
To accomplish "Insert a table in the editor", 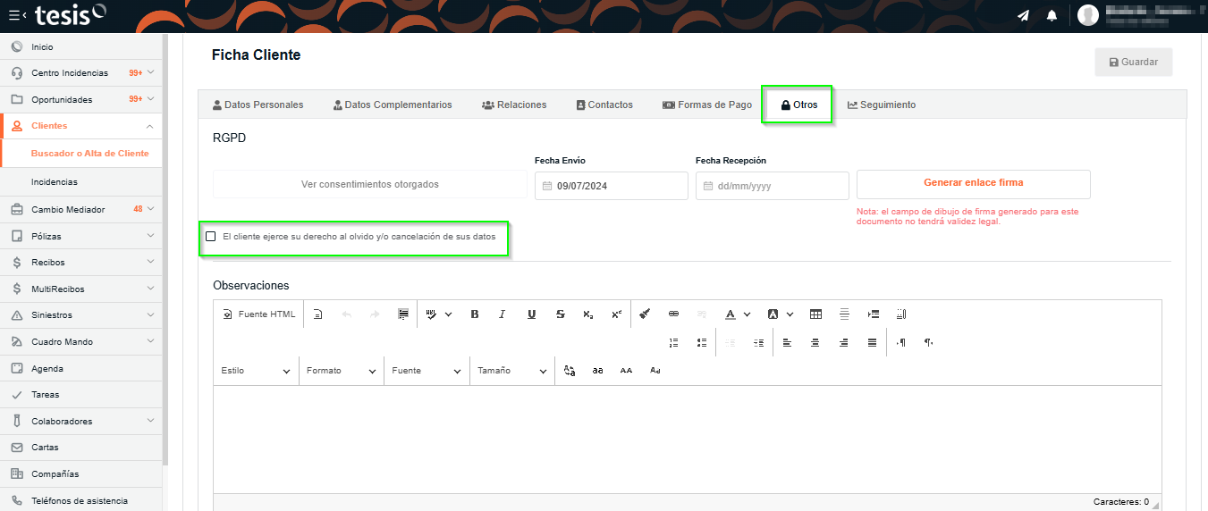I will 815,314.
